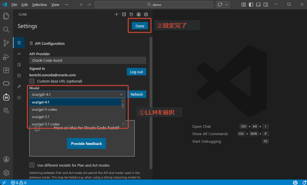
Task: Click the remote window icon in status bar
Action: (4, 182)
